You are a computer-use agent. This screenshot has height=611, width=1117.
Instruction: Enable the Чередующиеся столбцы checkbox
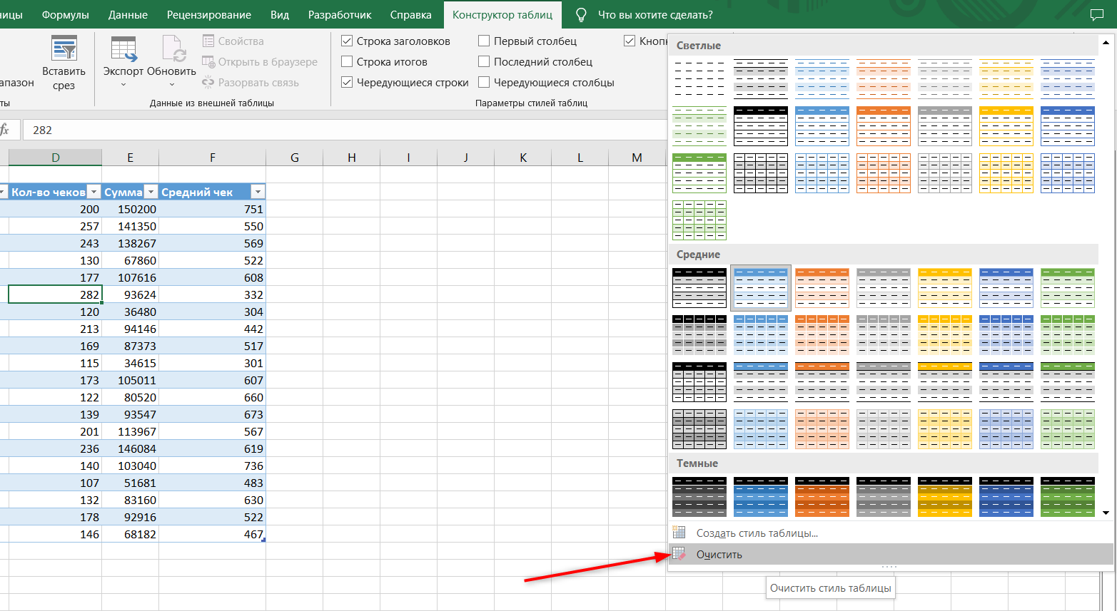pyautogui.click(x=484, y=83)
